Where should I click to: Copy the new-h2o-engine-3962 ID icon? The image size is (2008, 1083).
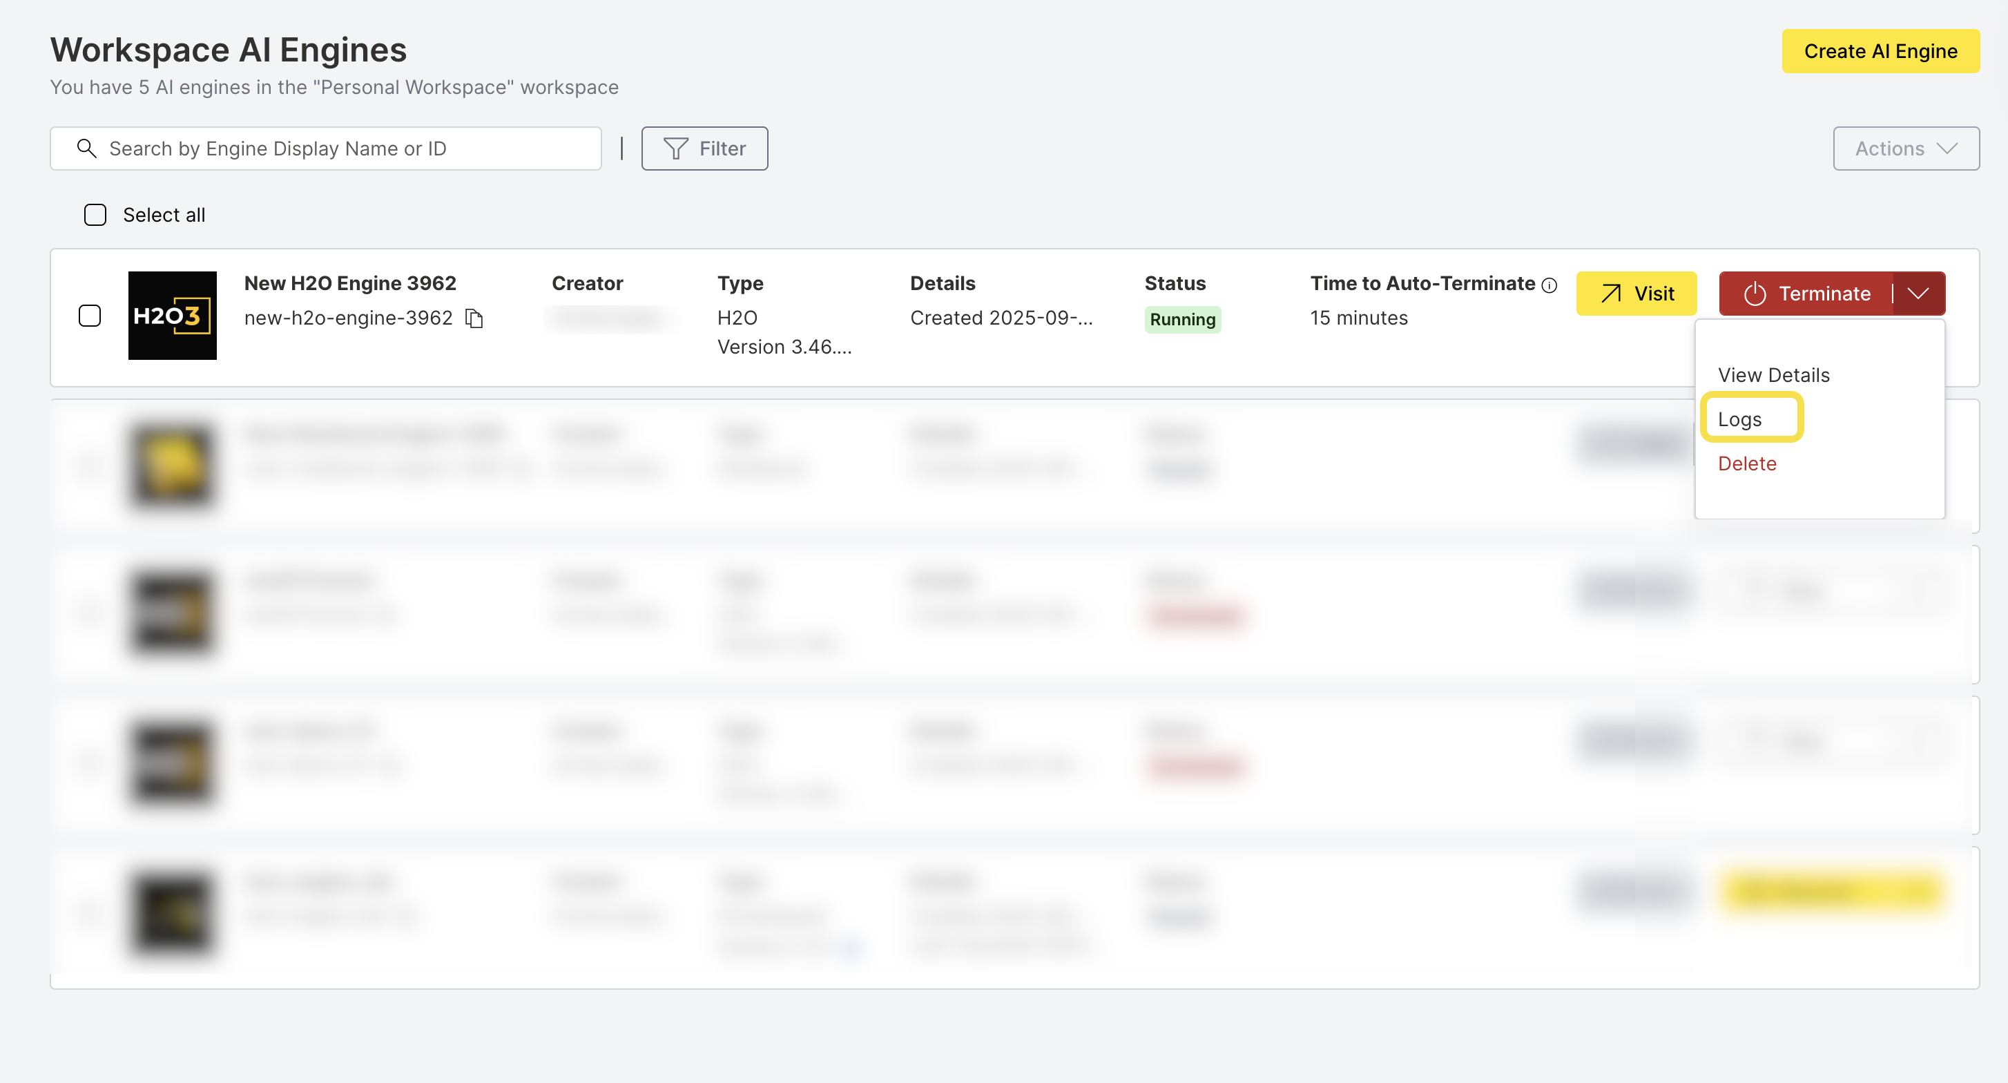[x=474, y=318]
